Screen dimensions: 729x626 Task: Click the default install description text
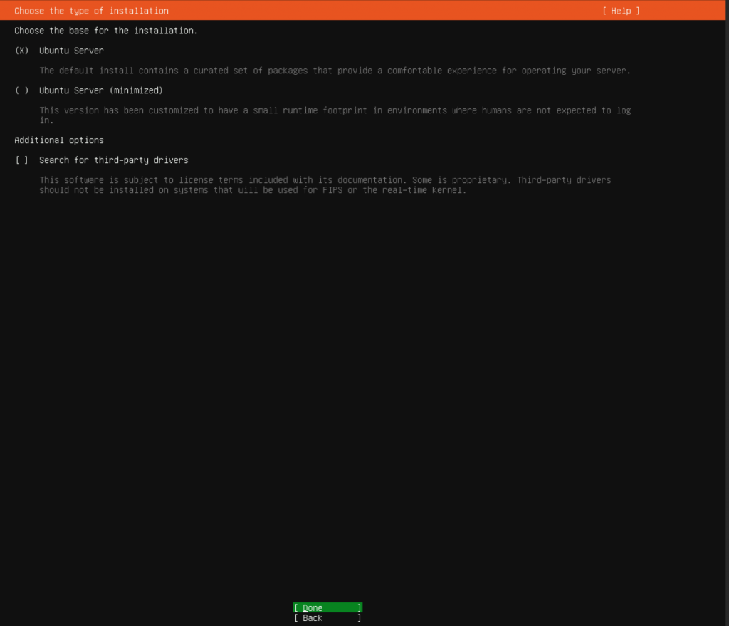[x=335, y=71]
